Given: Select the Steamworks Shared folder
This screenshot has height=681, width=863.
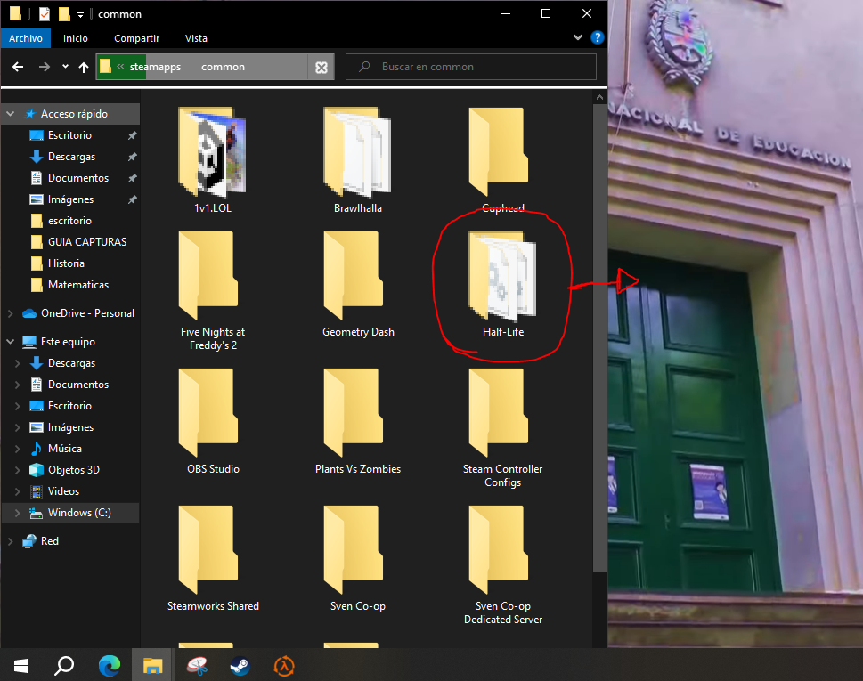Looking at the screenshot, I should (x=213, y=558).
